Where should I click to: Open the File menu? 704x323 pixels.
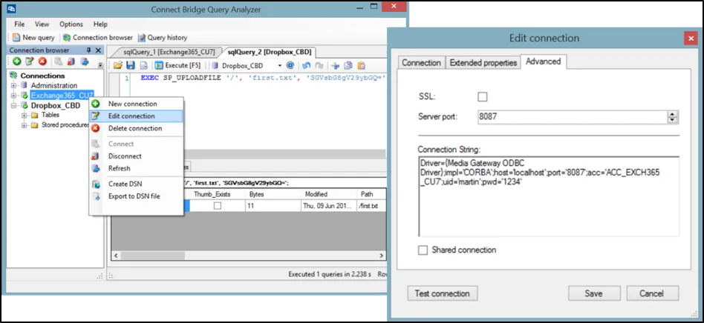pos(19,24)
